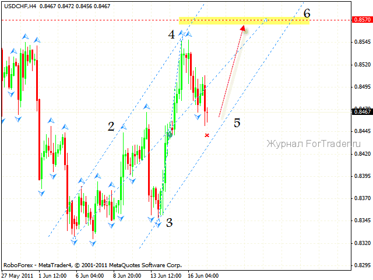Select wave label 3 on the chart
The width and height of the screenshot is (373, 280).
click(x=169, y=223)
